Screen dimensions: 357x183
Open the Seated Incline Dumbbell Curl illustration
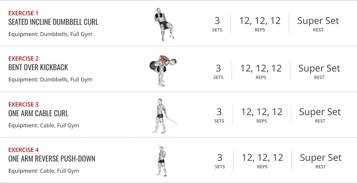point(163,24)
